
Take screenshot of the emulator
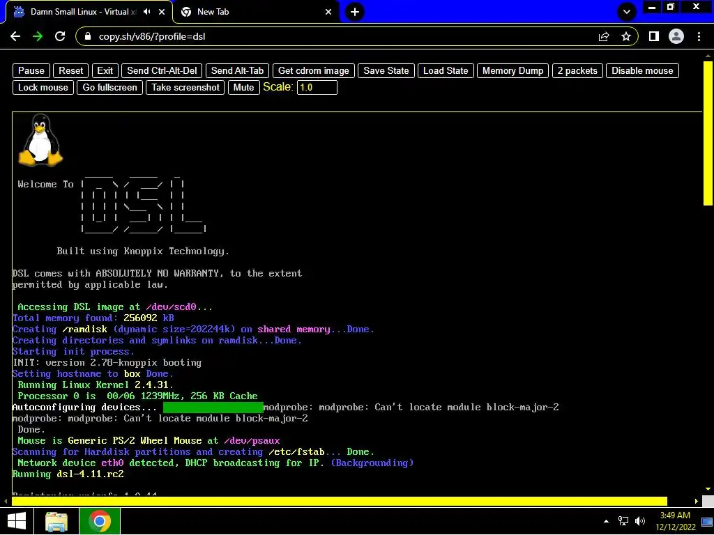pos(185,87)
